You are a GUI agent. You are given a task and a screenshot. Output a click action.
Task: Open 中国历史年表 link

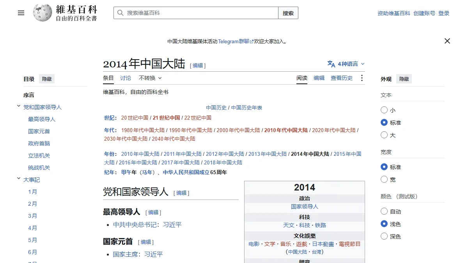246,108
